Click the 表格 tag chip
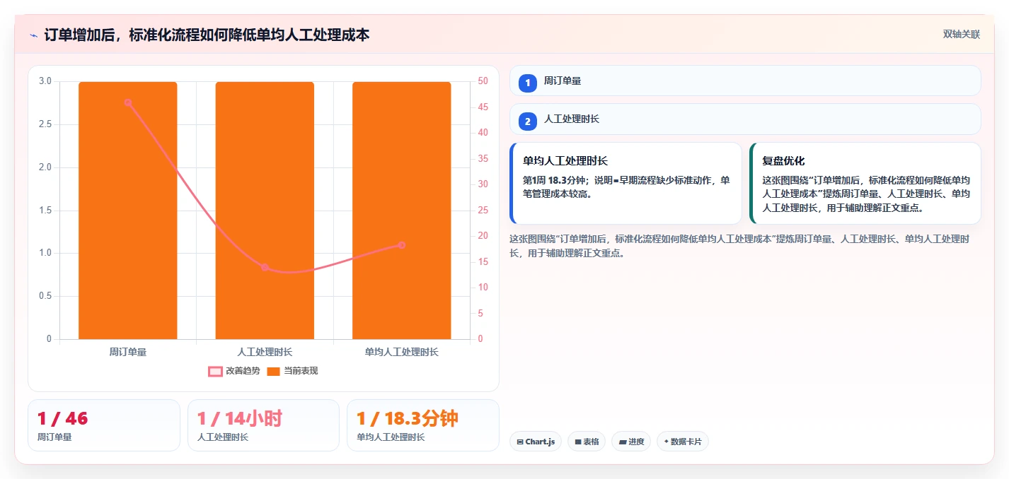 coord(587,442)
